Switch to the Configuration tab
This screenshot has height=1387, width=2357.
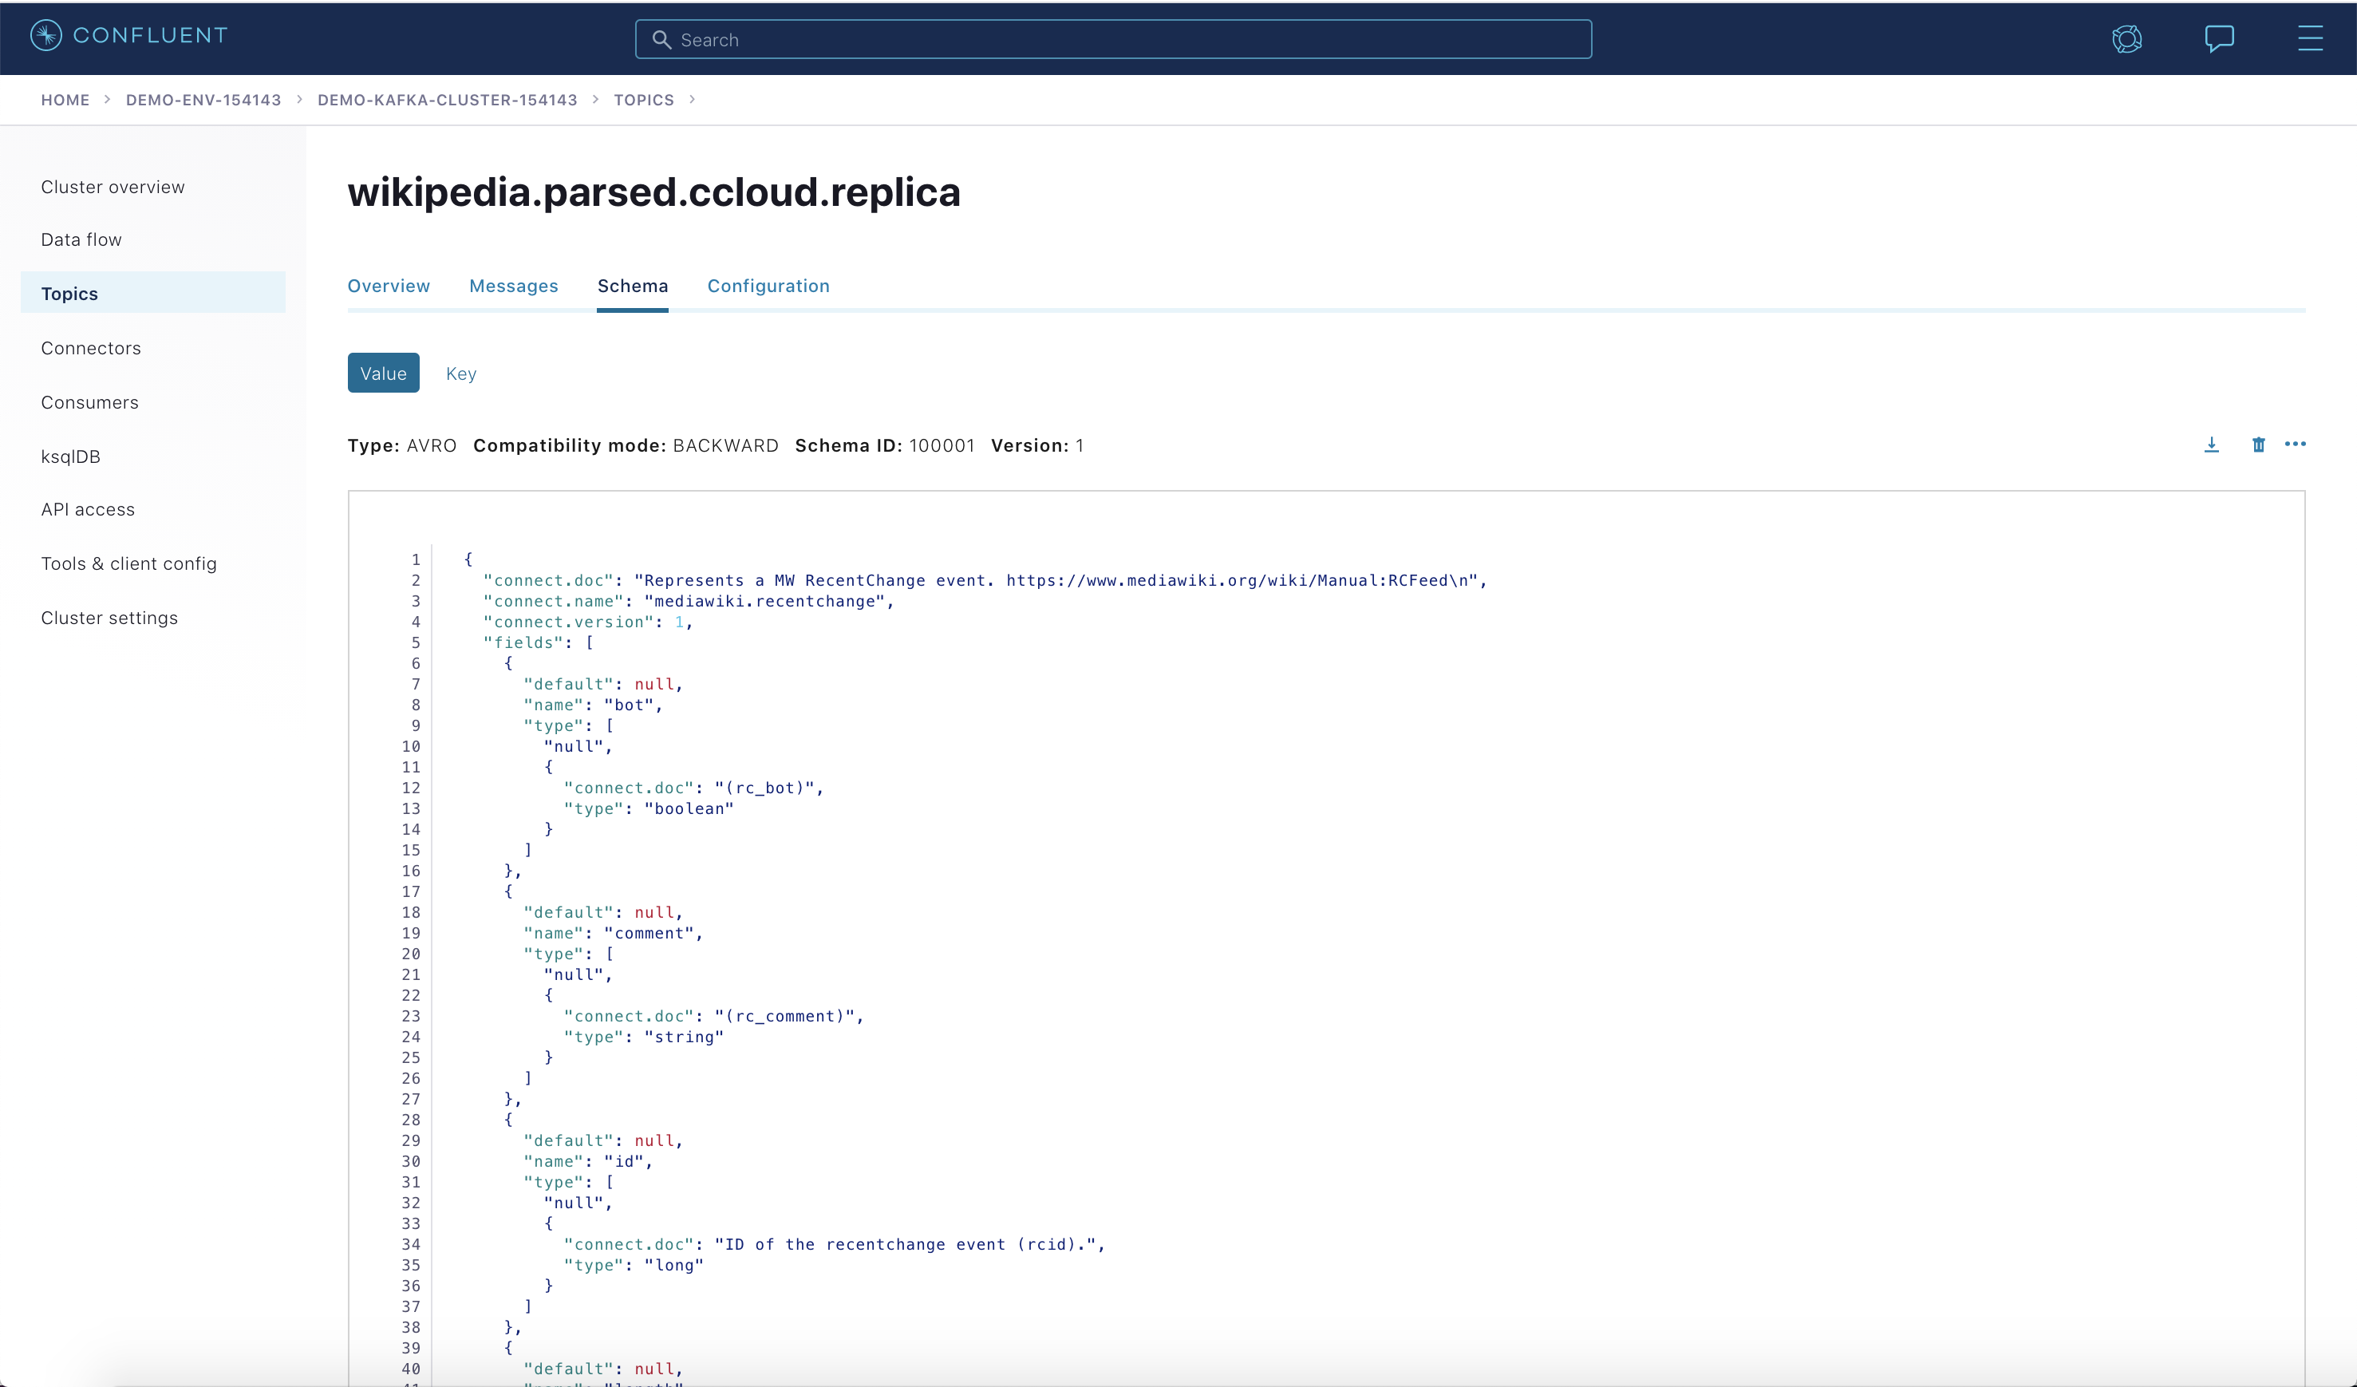[769, 286]
